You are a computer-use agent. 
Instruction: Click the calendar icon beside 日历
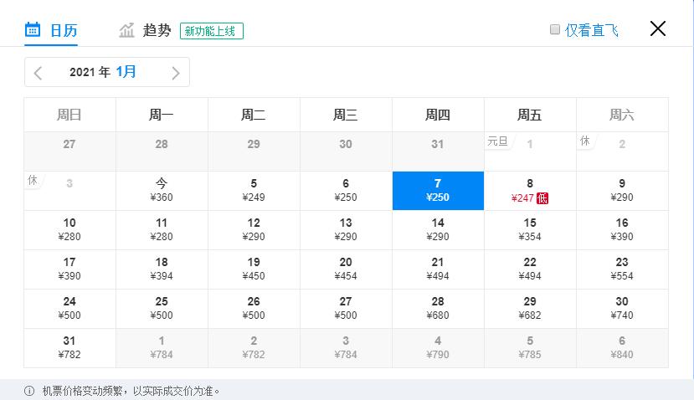point(33,29)
